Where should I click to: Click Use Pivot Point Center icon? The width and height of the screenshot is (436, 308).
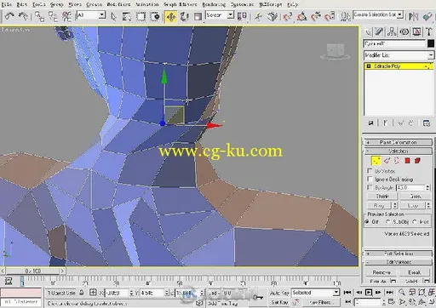[x=242, y=16]
